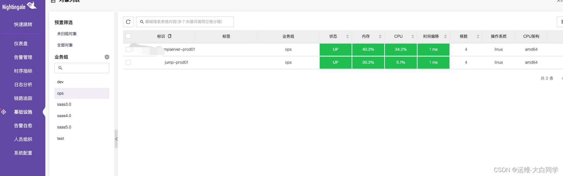
Task: Sort by 内存 column arrows
Action: click(380, 36)
